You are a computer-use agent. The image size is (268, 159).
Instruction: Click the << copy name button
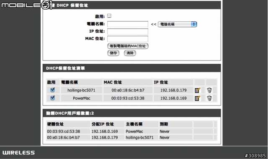pyautogui.click(x=154, y=24)
